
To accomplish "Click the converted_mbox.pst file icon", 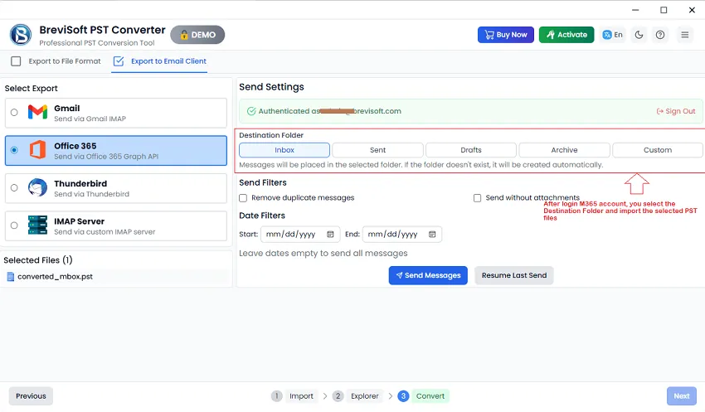I will [11, 277].
